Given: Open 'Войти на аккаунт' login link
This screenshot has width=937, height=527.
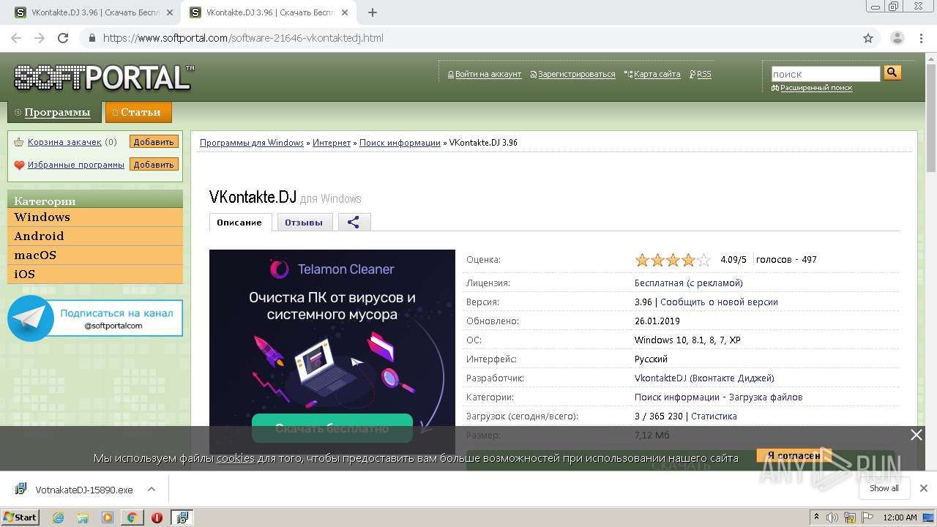Looking at the screenshot, I should point(488,74).
